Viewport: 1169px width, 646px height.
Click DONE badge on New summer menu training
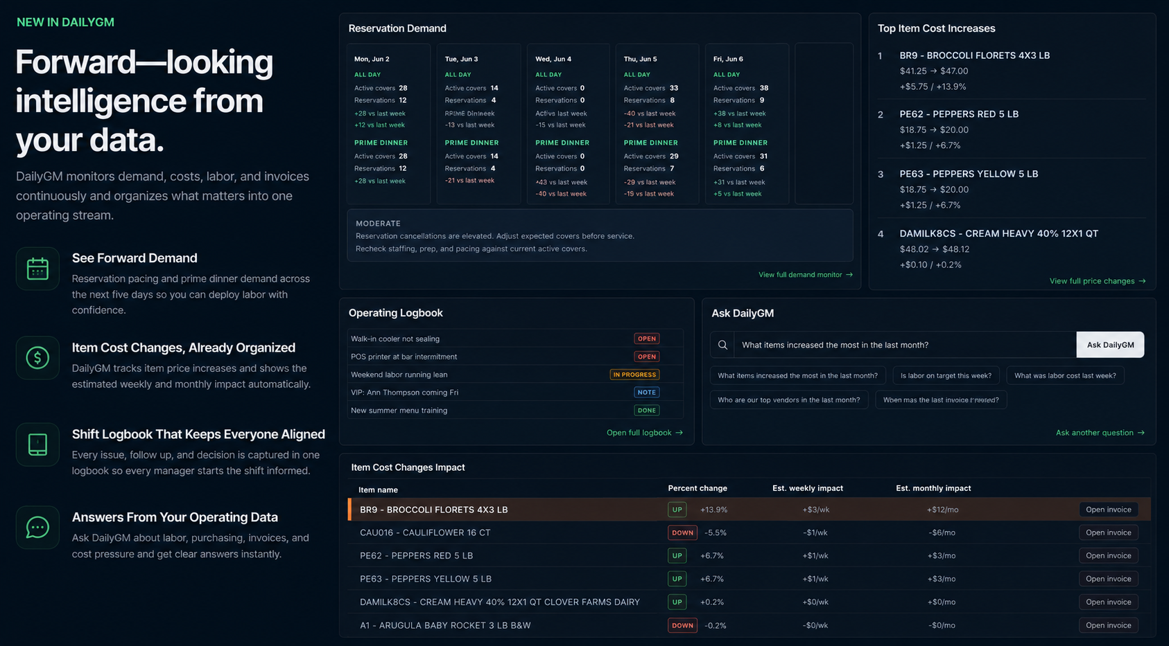[646, 411]
